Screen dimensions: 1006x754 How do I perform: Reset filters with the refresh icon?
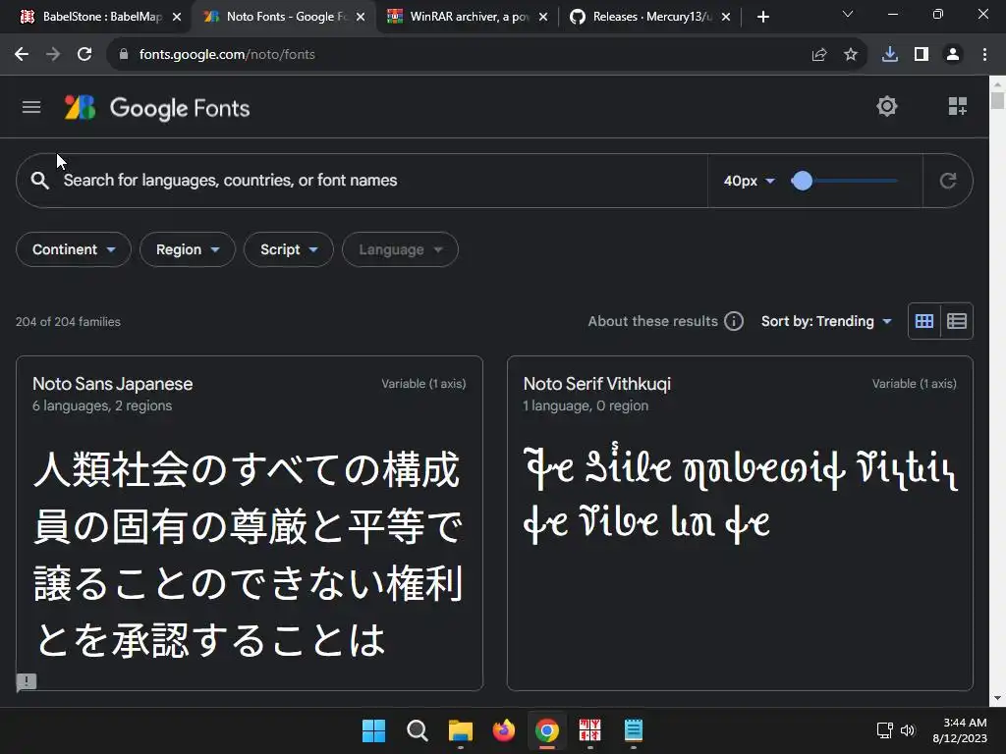[x=948, y=181]
